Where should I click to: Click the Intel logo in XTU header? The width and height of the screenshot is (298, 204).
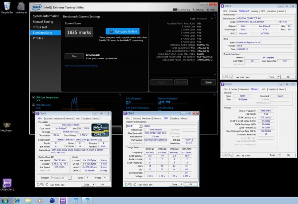pyautogui.click(x=37, y=7)
